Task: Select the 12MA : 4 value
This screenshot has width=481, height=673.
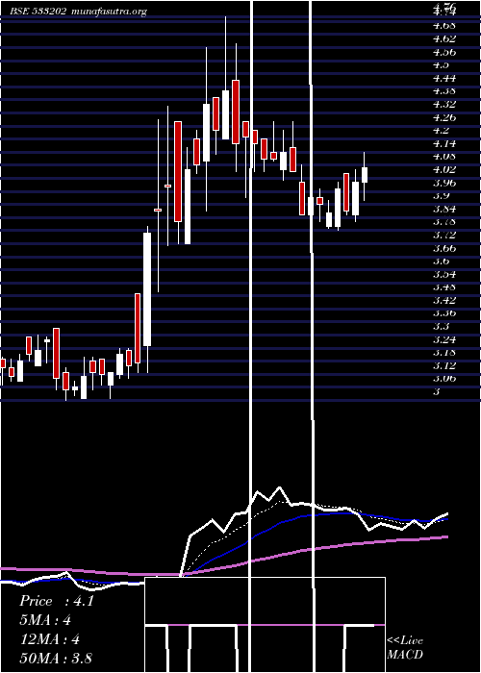Action: [49, 639]
